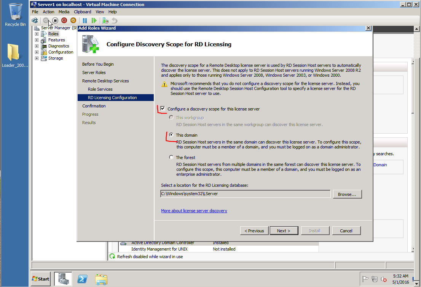Uncheck Configure a discovery scope checkbox
The image size is (421, 287).
pyautogui.click(x=163, y=109)
